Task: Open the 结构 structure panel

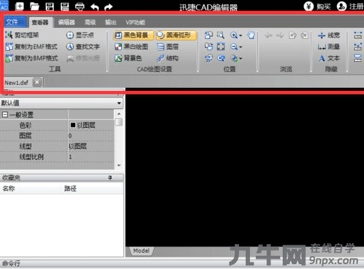Action: coord(167,58)
